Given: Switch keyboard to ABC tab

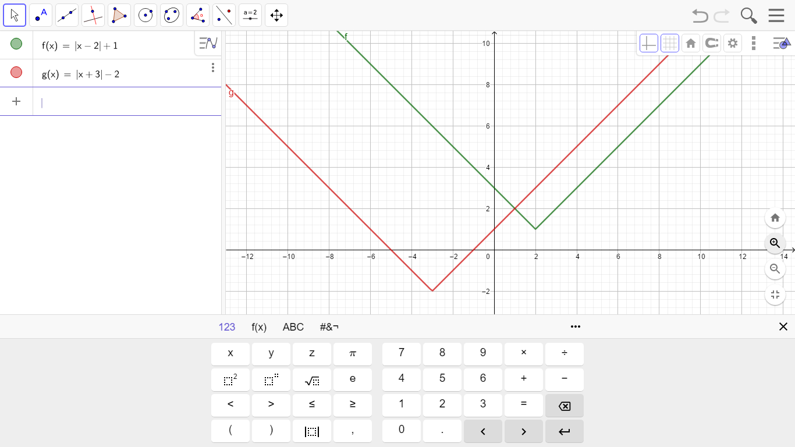Looking at the screenshot, I should 293,327.
